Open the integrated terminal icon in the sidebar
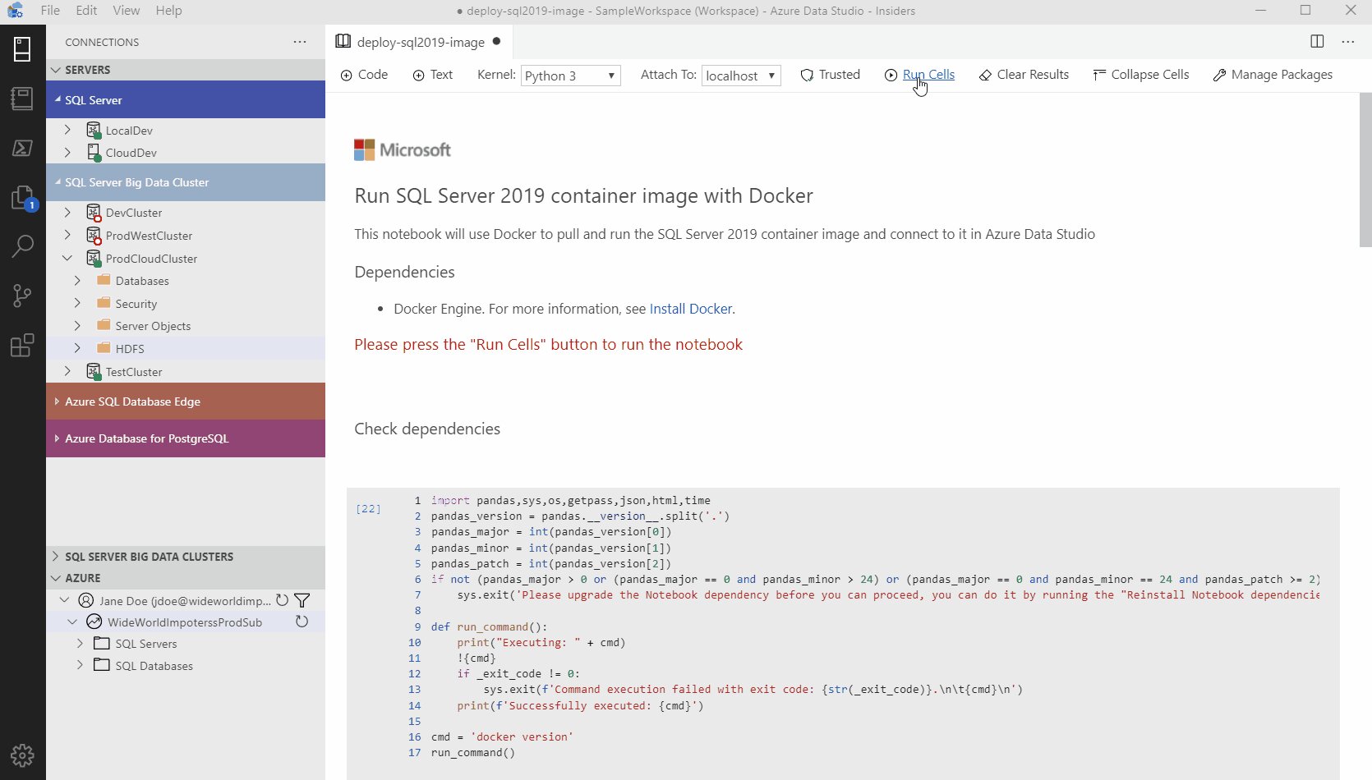This screenshot has height=780, width=1372. point(22,148)
